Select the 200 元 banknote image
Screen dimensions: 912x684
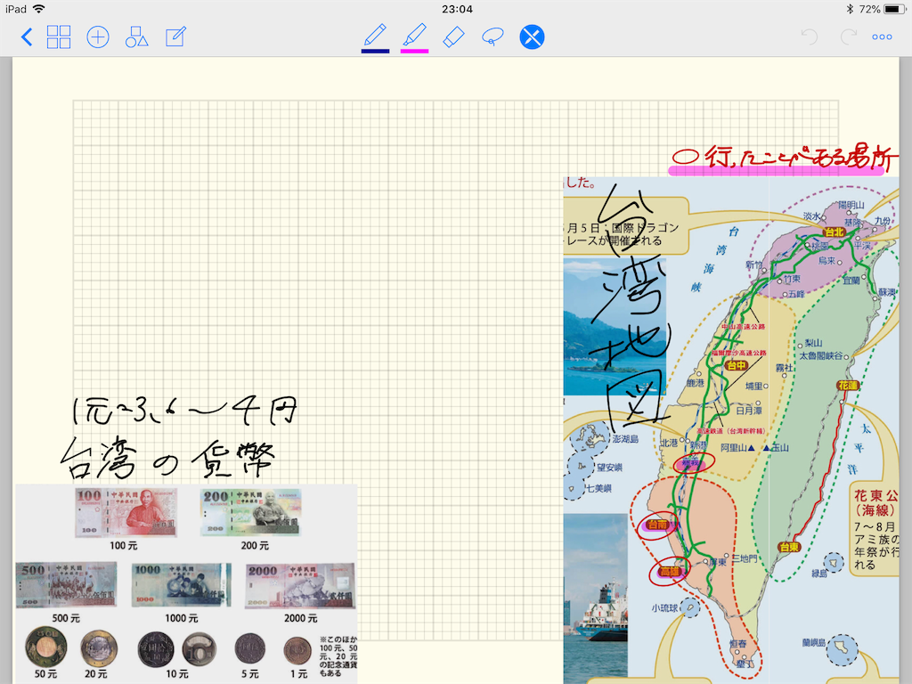coord(250,512)
